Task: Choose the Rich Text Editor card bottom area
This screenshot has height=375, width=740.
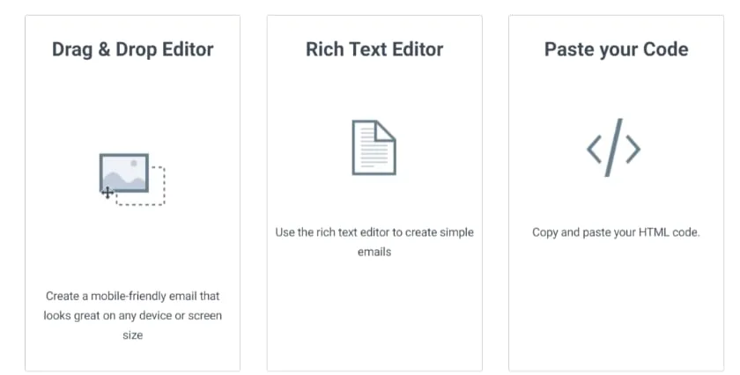Action: (x=374, y=316)
